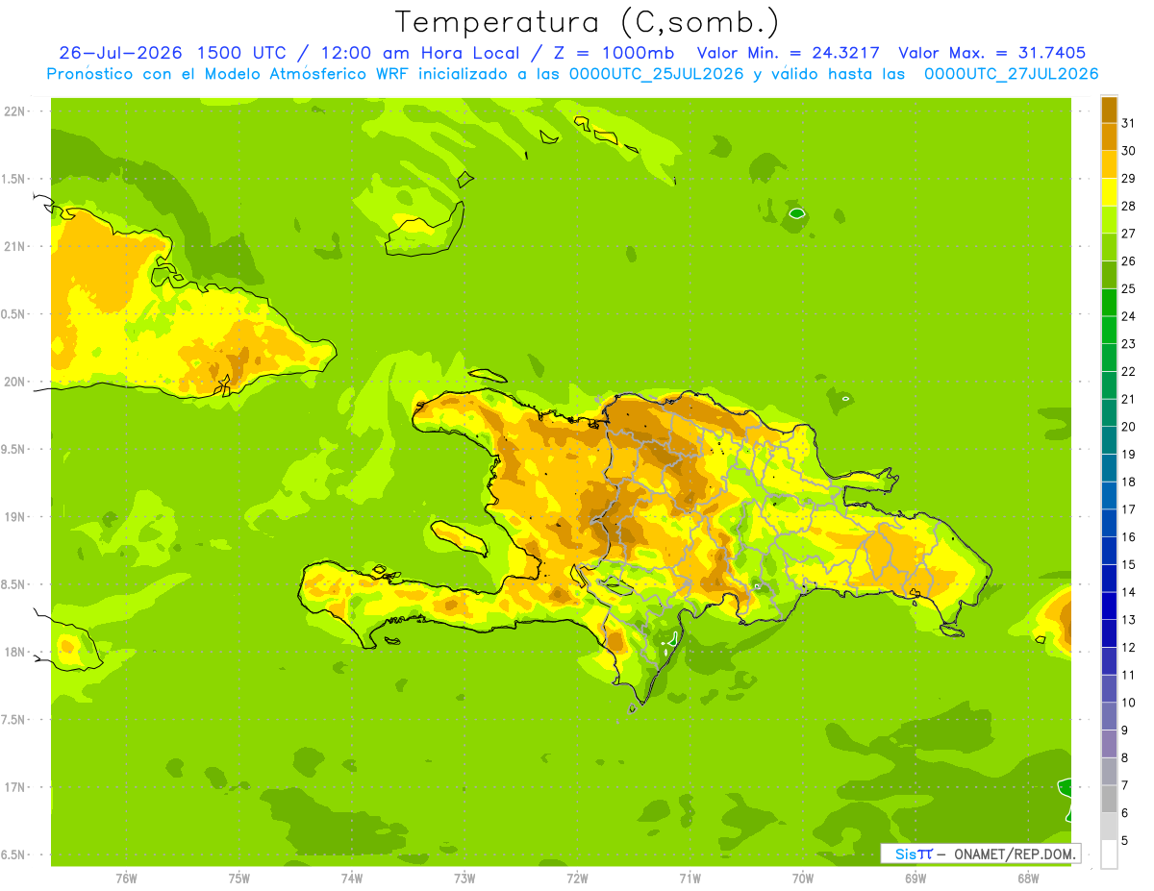This screenshot has width=1154, height=891.
Task: Click the legend value 31
Action: 1128,123
